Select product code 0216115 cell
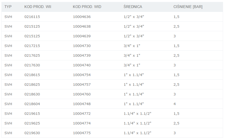Image resolution: width=225 pixels, height=140 pixels. pos(32,17)
